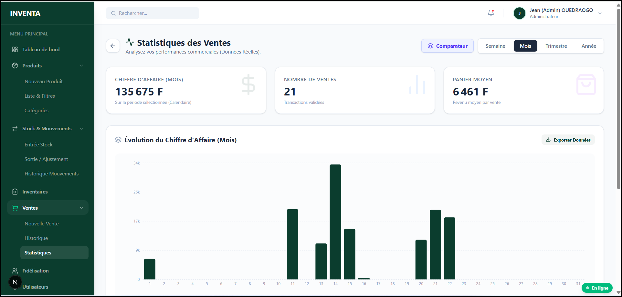Collapse the Produits submenu chevron
Viewport: 622px width, 297px height.
pyautogui.click(x=81, y=65)
